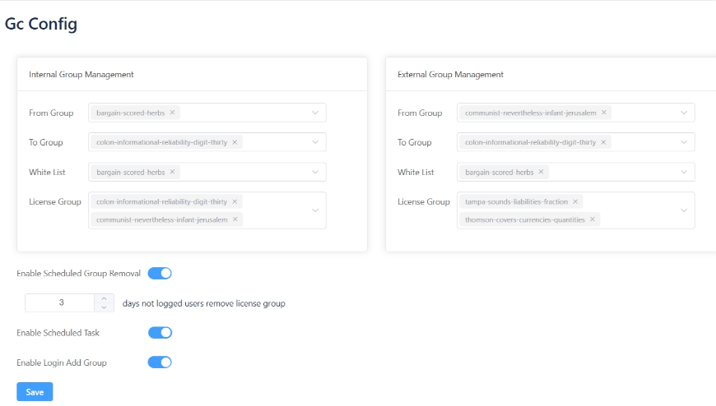The height and width of the screenshot is (406, 716).
Task: Remove tampa-sounds-liabilities-fraction tag from External License Group
Action: click(x=575, y=201)
